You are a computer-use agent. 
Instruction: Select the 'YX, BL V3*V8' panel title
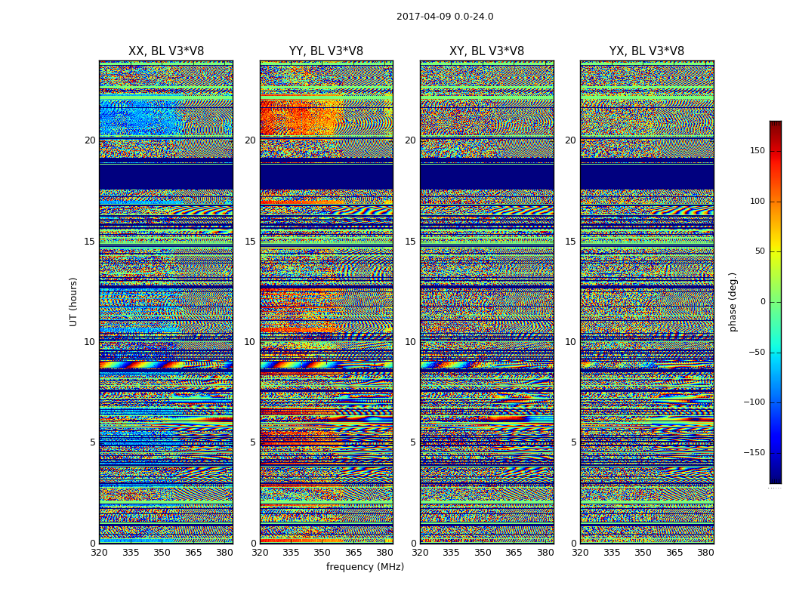646,51
